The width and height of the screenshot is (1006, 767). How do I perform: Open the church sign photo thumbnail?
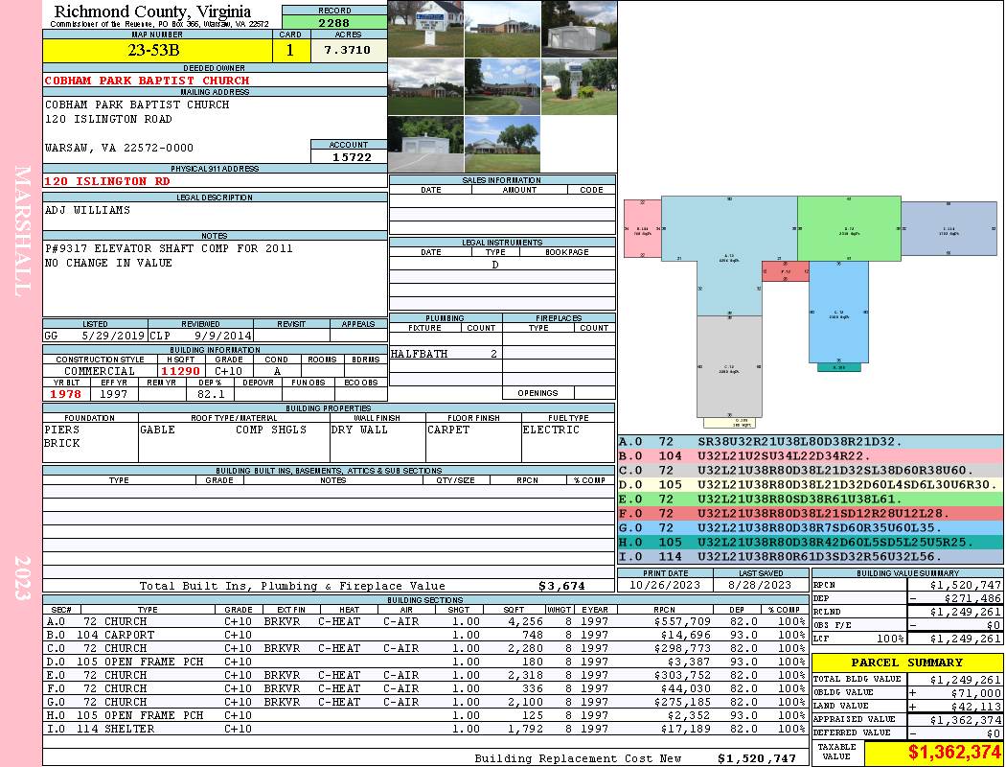click(426, 29)
